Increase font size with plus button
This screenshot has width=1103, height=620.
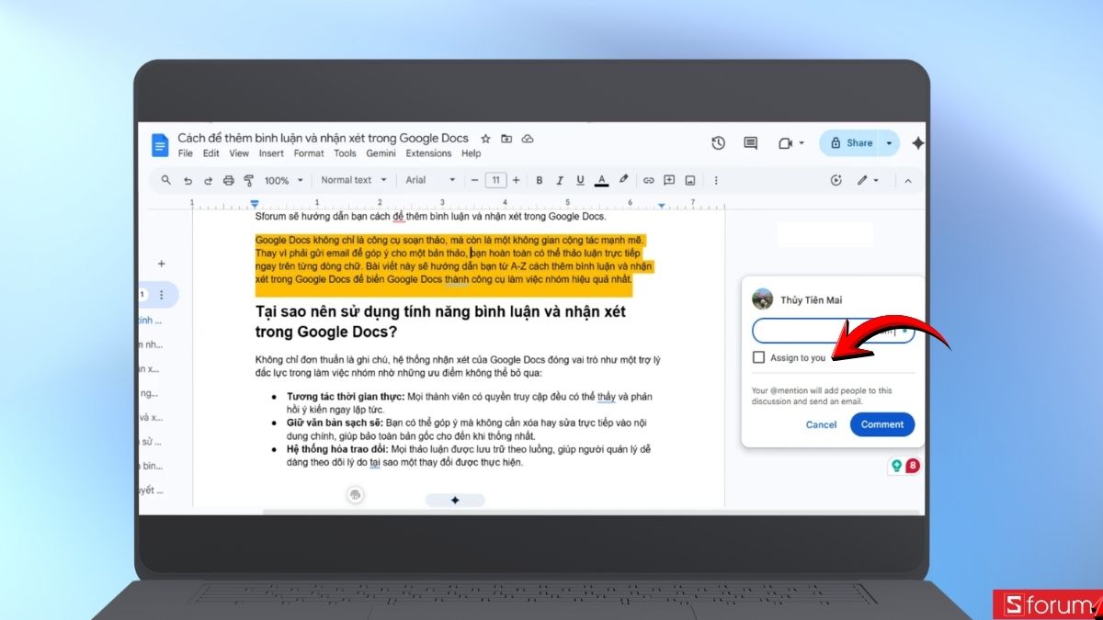516,180
